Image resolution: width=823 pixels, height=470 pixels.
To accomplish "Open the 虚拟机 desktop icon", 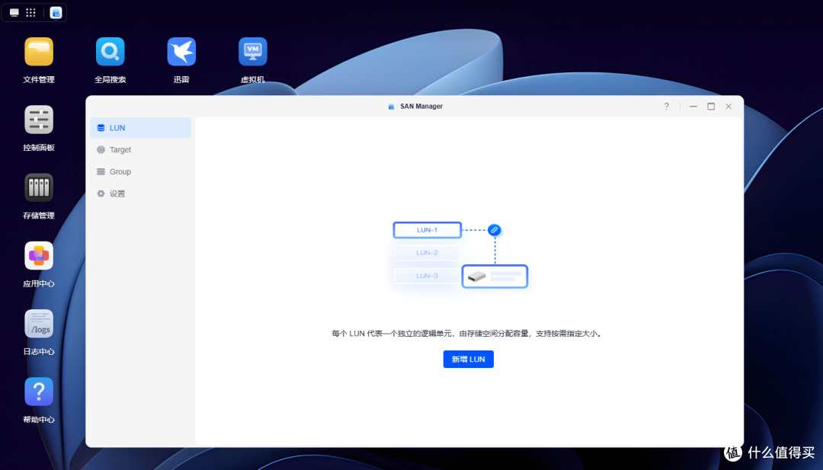I will click(253, 52).
